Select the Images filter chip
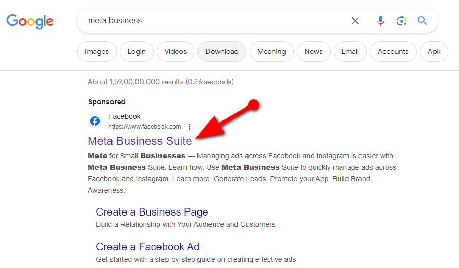Viewport: 459px width, 268px height. point(97,51)
